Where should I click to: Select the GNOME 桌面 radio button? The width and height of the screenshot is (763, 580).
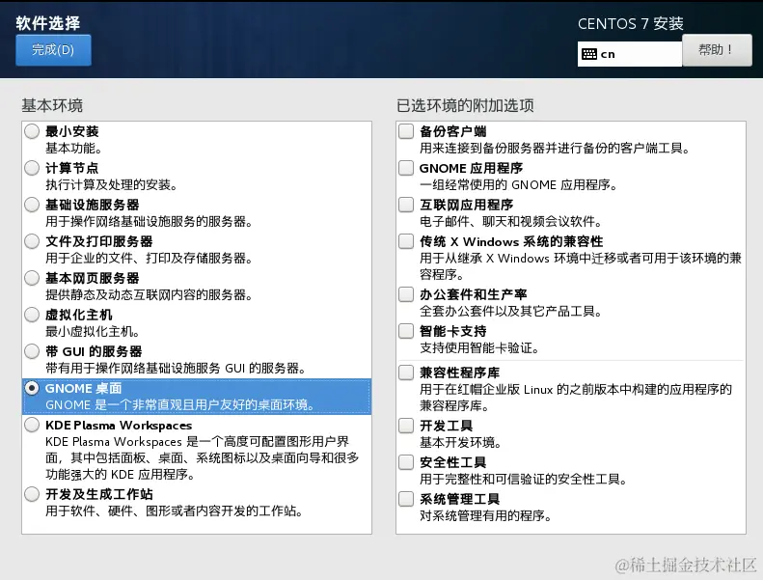point(32,388)
